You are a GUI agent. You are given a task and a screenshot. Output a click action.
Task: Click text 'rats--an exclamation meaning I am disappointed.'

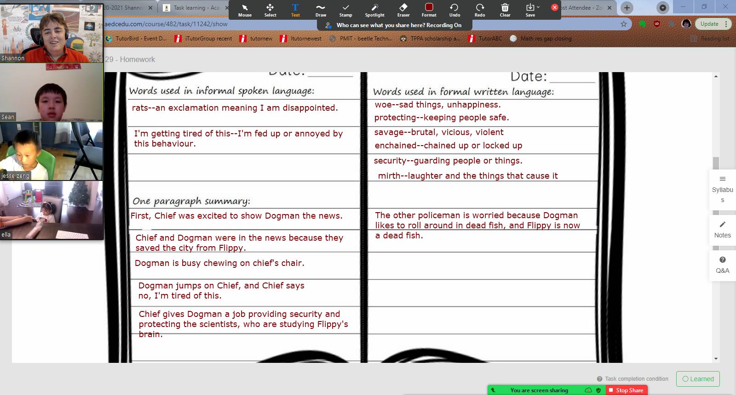(x=235, y=108)
